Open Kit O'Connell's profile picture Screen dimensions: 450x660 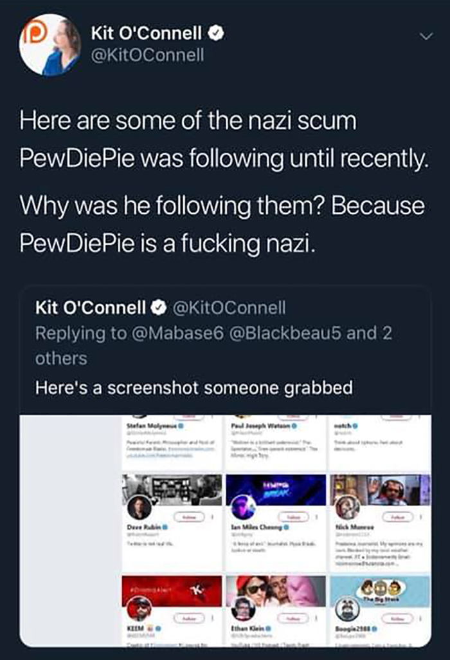click(x=50, y=44)
